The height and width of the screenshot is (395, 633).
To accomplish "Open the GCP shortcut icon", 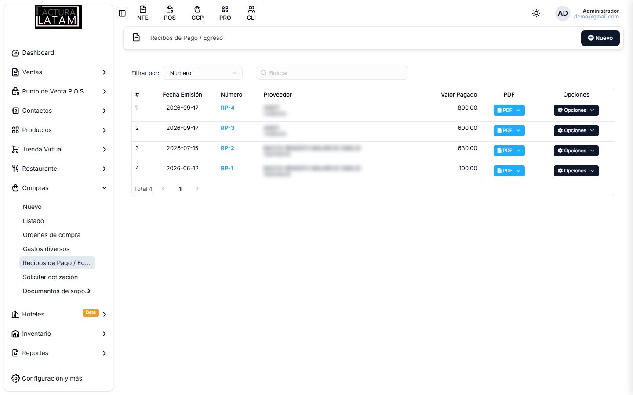I will (197, 13).
